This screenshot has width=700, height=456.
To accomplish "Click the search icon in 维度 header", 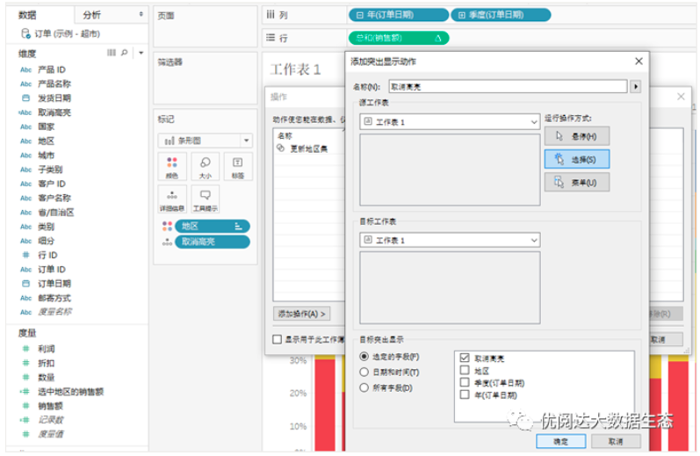I will tap(124, 54).
